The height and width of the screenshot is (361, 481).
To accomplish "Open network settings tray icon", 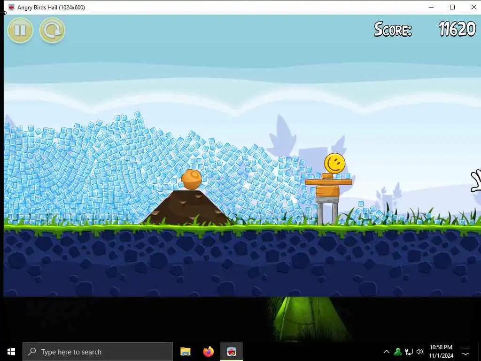I will pos(409,352).
